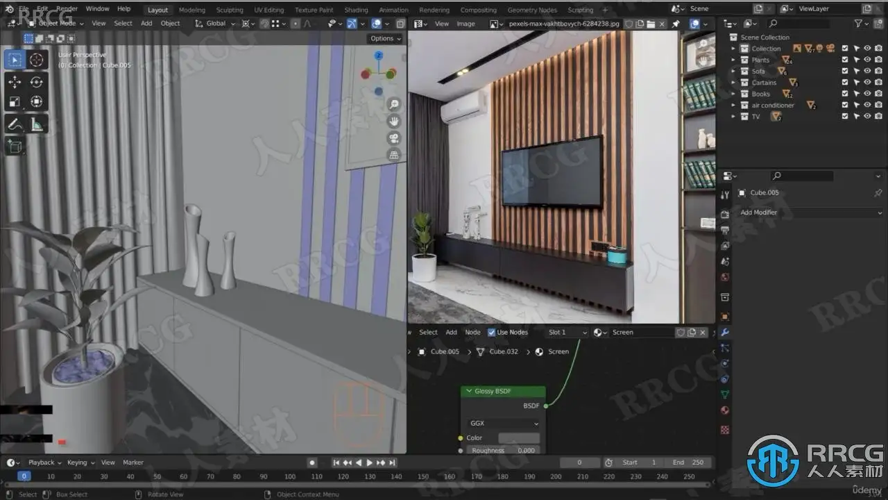The height and width of the screenshot is (500, 888).
Task: Click frame 100 on the timeline
Action: (290, 476)
